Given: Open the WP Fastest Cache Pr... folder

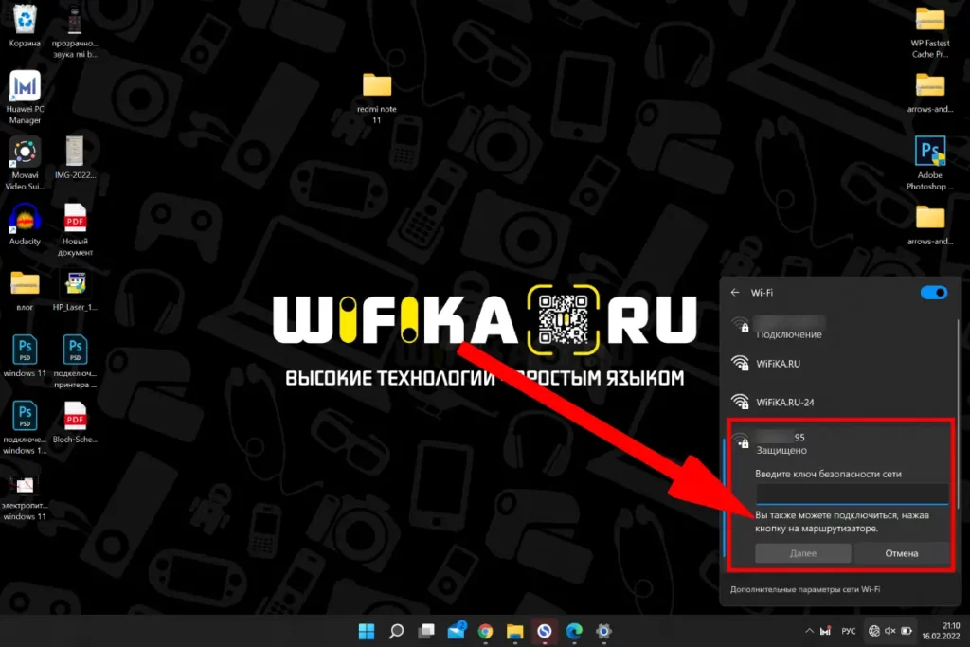Looking at the screenshot, I should tap(930, 31).
